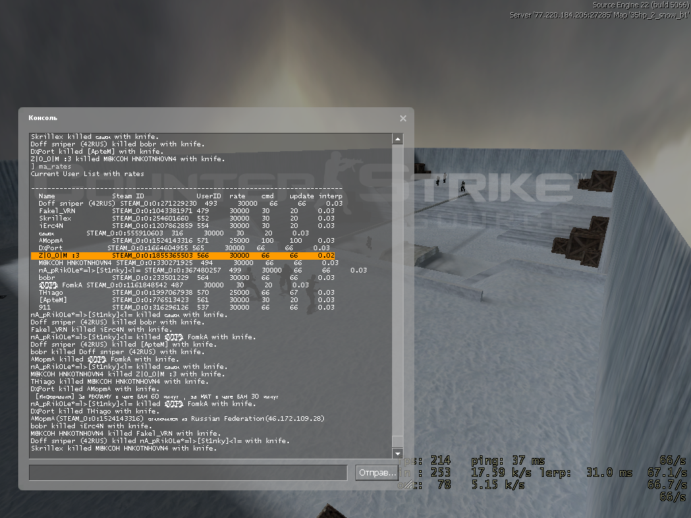Click the [ApteM] rates row

(186, 300)
